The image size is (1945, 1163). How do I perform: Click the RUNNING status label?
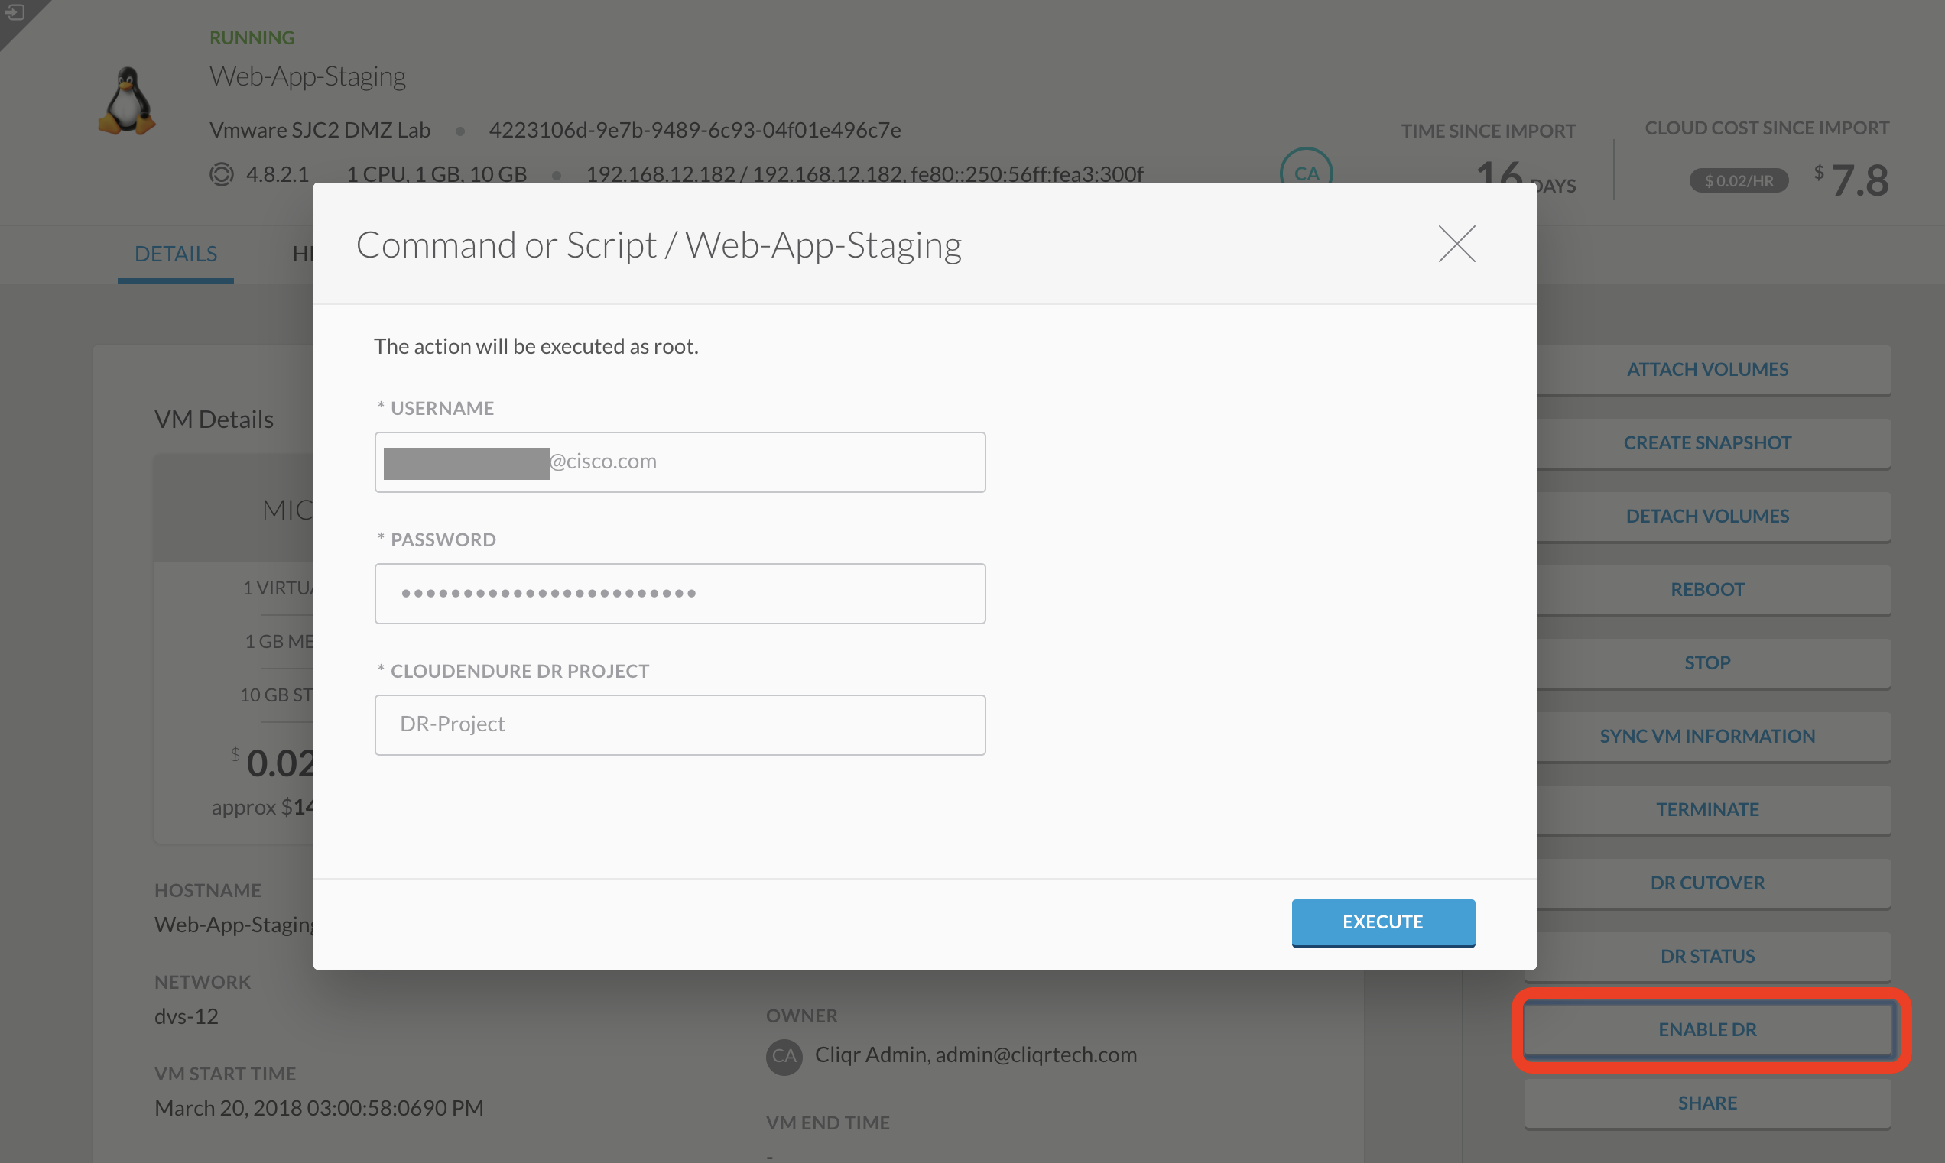(252, 37)
